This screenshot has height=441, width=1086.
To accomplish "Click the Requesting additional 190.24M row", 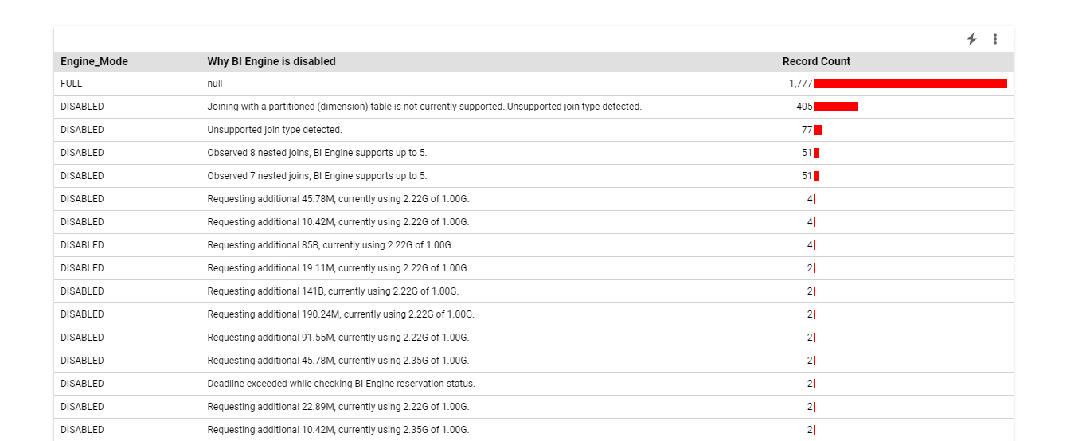I will (x=341, y=314).
